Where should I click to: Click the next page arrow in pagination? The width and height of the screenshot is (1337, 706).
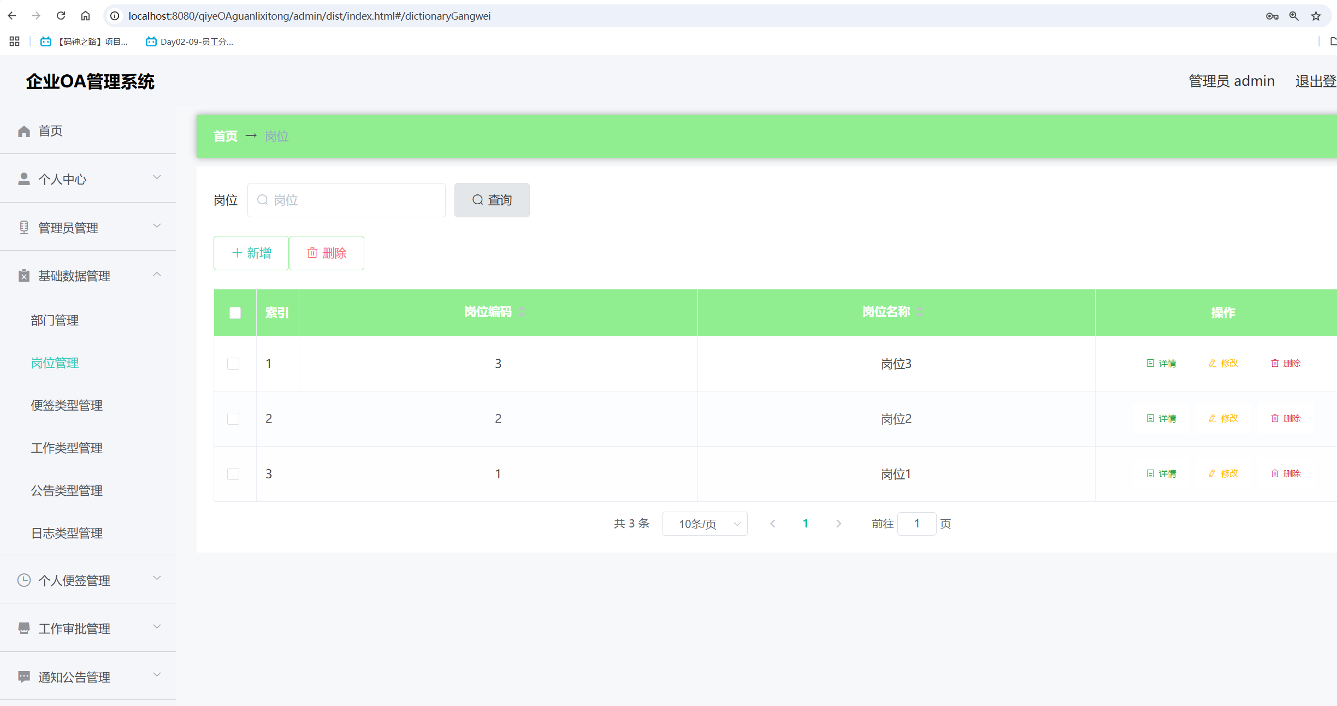838,524
